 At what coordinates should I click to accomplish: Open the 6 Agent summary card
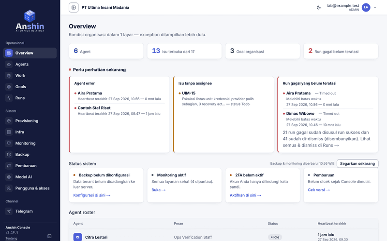click(x=106, y=51)
